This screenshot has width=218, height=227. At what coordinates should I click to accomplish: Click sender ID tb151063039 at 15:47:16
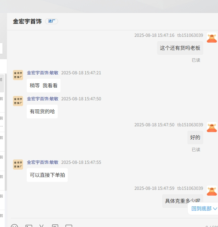tap(190, 35)
